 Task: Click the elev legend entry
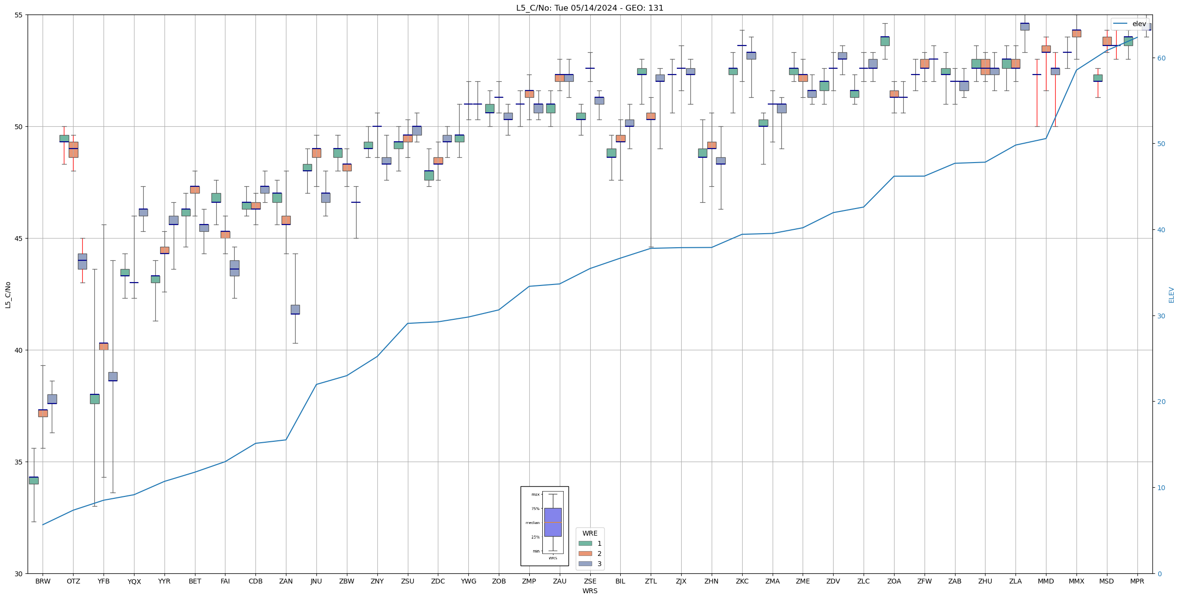click(1130, 24)
